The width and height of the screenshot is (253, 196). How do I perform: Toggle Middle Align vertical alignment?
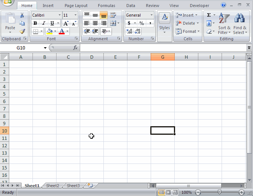tap(95, 15)
